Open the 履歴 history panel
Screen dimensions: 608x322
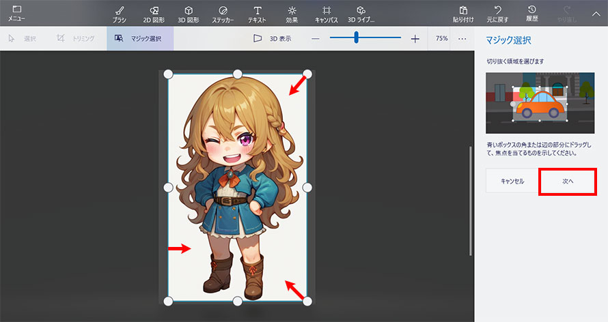[532, 14]
